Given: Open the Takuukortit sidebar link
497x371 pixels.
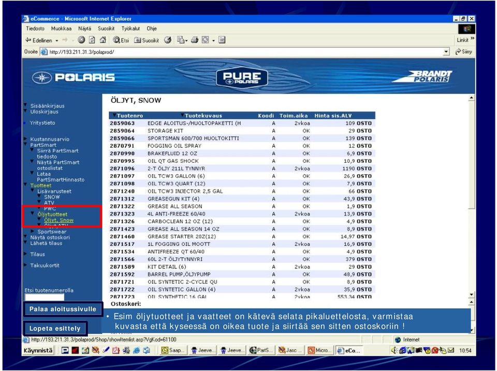Looking at the screenshot, I should [45, 265].
